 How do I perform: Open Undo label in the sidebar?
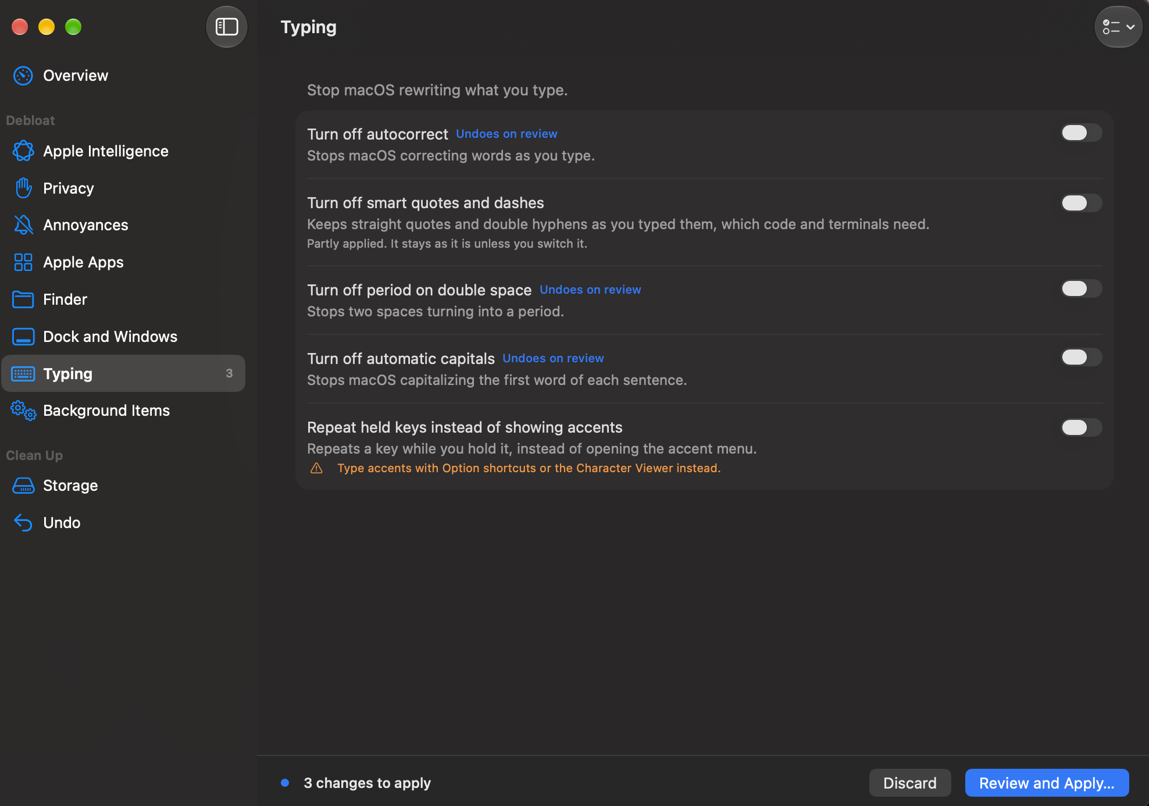click(x=62, y=523)
